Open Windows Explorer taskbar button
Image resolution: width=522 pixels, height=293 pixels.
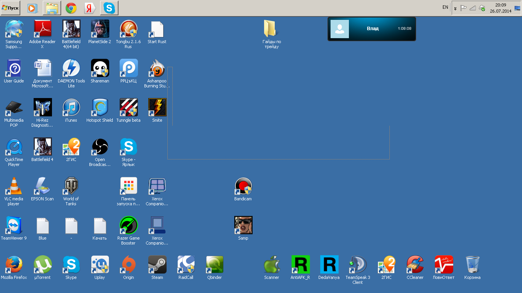[x=52, y=8]
